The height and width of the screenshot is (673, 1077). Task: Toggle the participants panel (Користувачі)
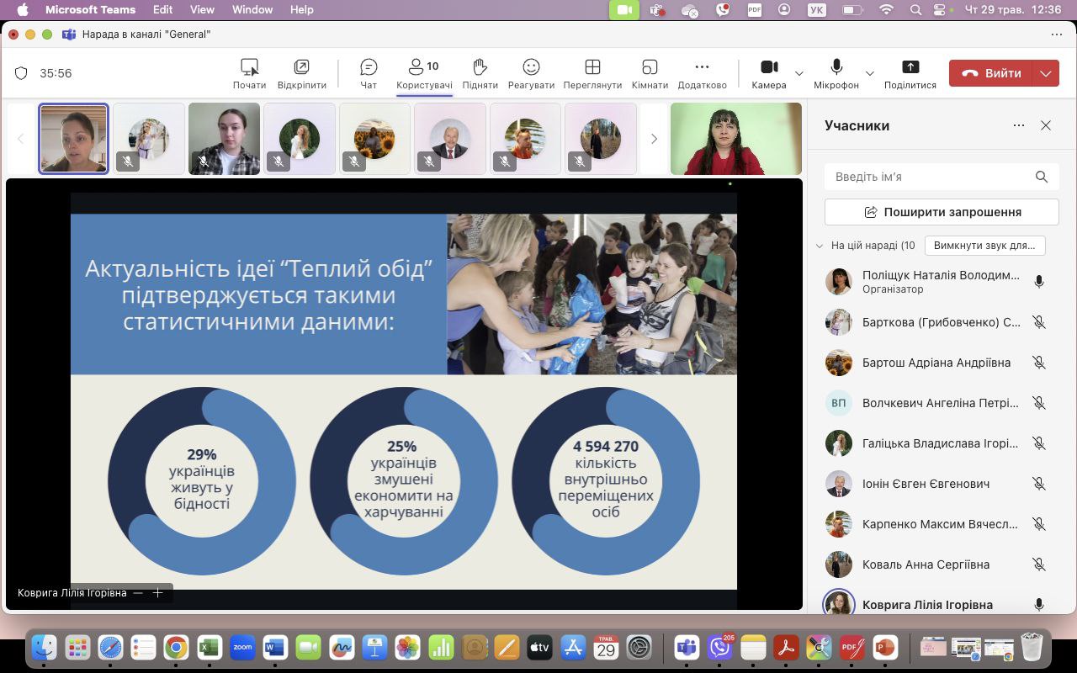(x=424, y=73)
